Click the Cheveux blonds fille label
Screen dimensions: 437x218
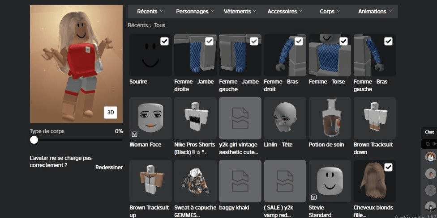(373, 211)
